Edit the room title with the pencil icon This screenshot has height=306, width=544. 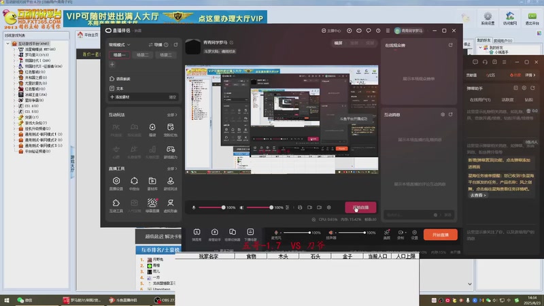tap(231, 43)
